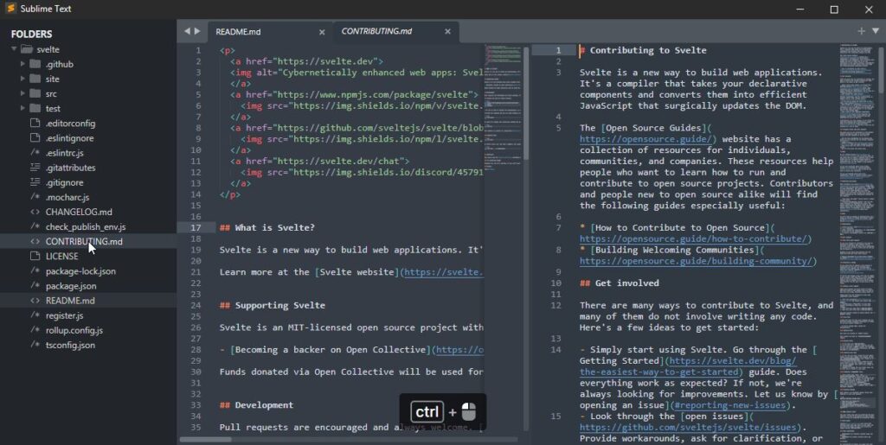Close the README.md tab
The image size is (886, 445).
click(322, 32)
